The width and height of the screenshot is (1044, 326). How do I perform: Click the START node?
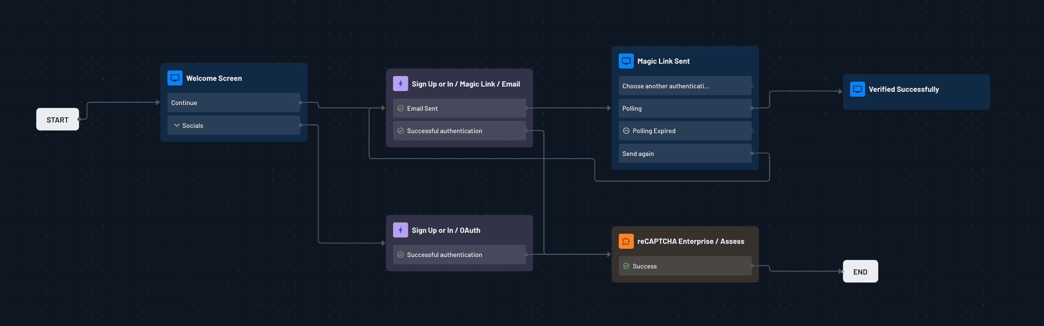(x=57, y=120)
